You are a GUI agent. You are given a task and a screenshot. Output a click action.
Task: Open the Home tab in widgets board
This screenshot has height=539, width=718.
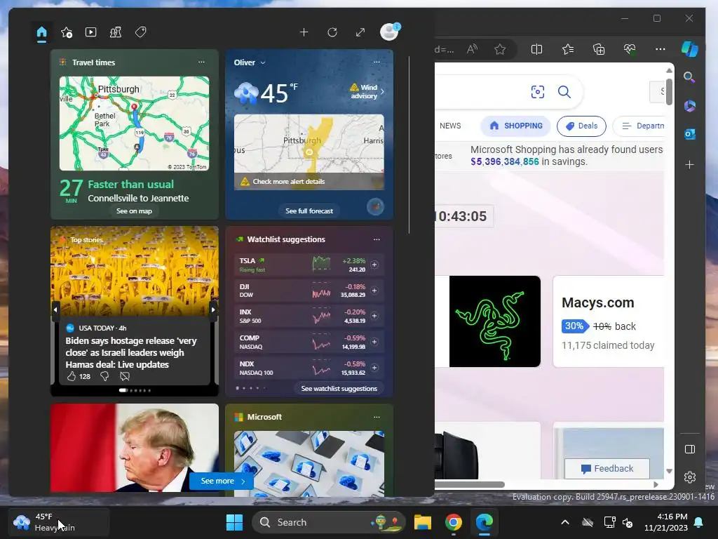[x=41, y=32]
